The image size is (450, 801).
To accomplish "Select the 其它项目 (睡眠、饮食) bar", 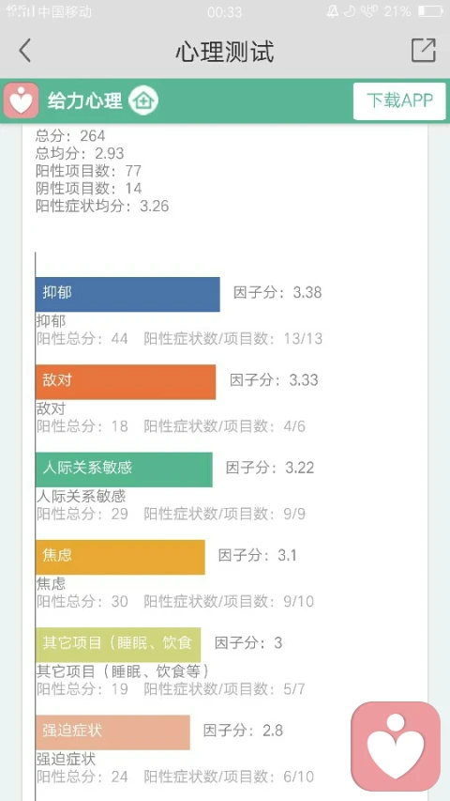I will click(x=118, y=645).
